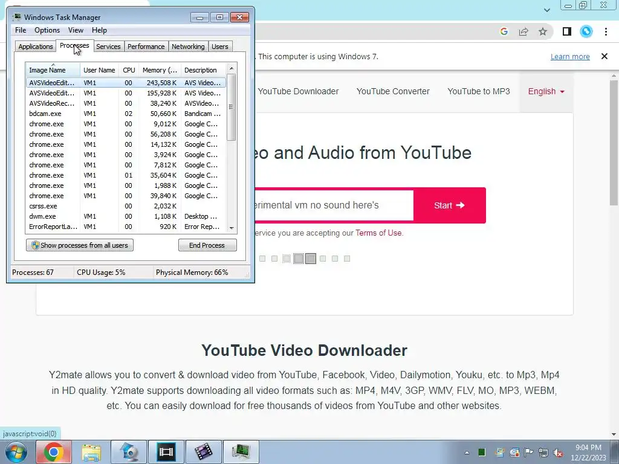Screen dimensions: 619x464
Task: Go to YouTube to MP3 nav link
Action: [x=479, y=92]
